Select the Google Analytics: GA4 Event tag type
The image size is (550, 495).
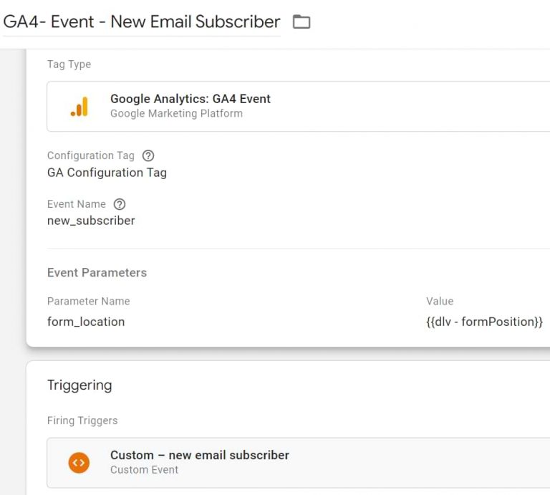(x=190, y=99)
